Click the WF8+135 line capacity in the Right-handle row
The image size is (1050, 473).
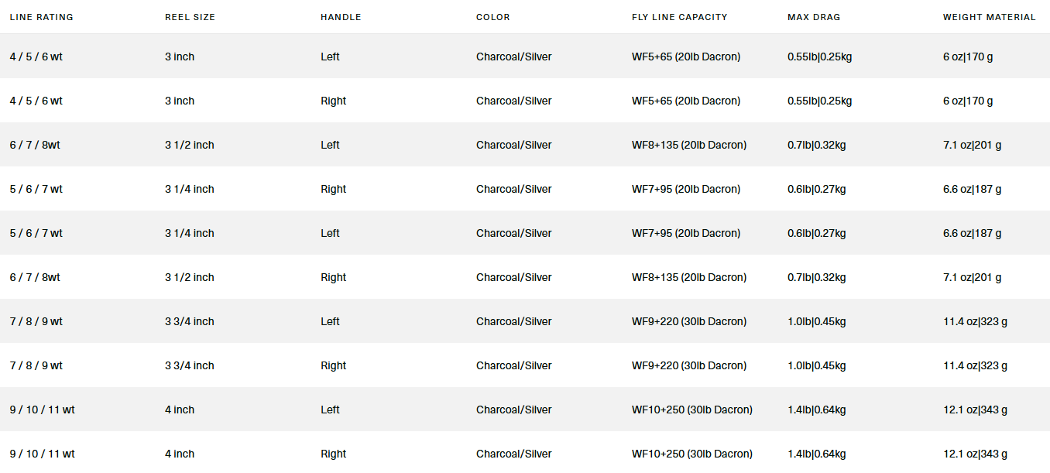688,277
